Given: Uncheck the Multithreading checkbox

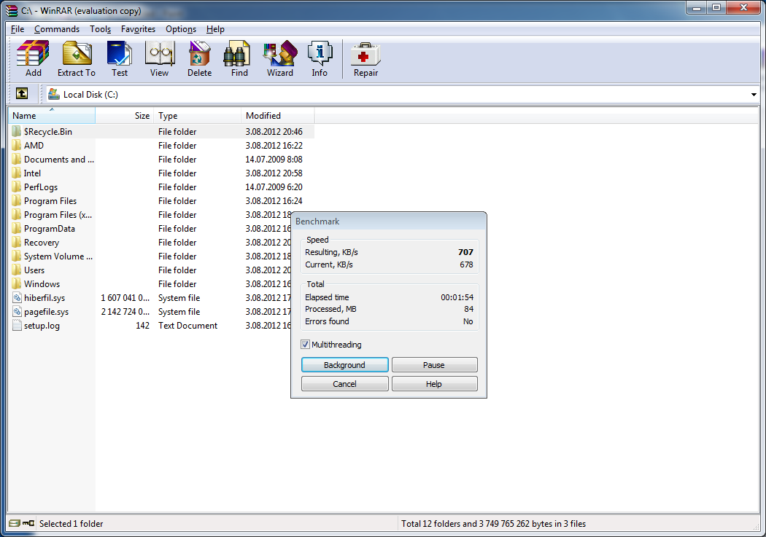Looking at the screenshot, I should 306,345.
